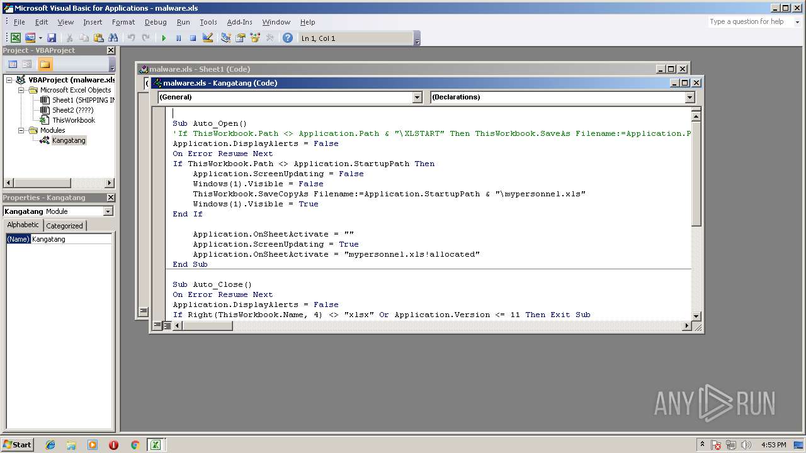The image size is (806, 453).
Task: Click the Paste clipboard icon
Action: [98, 38]
